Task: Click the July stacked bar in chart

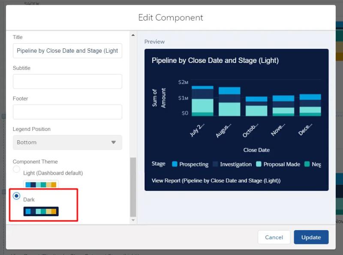Action: (202, 101)
